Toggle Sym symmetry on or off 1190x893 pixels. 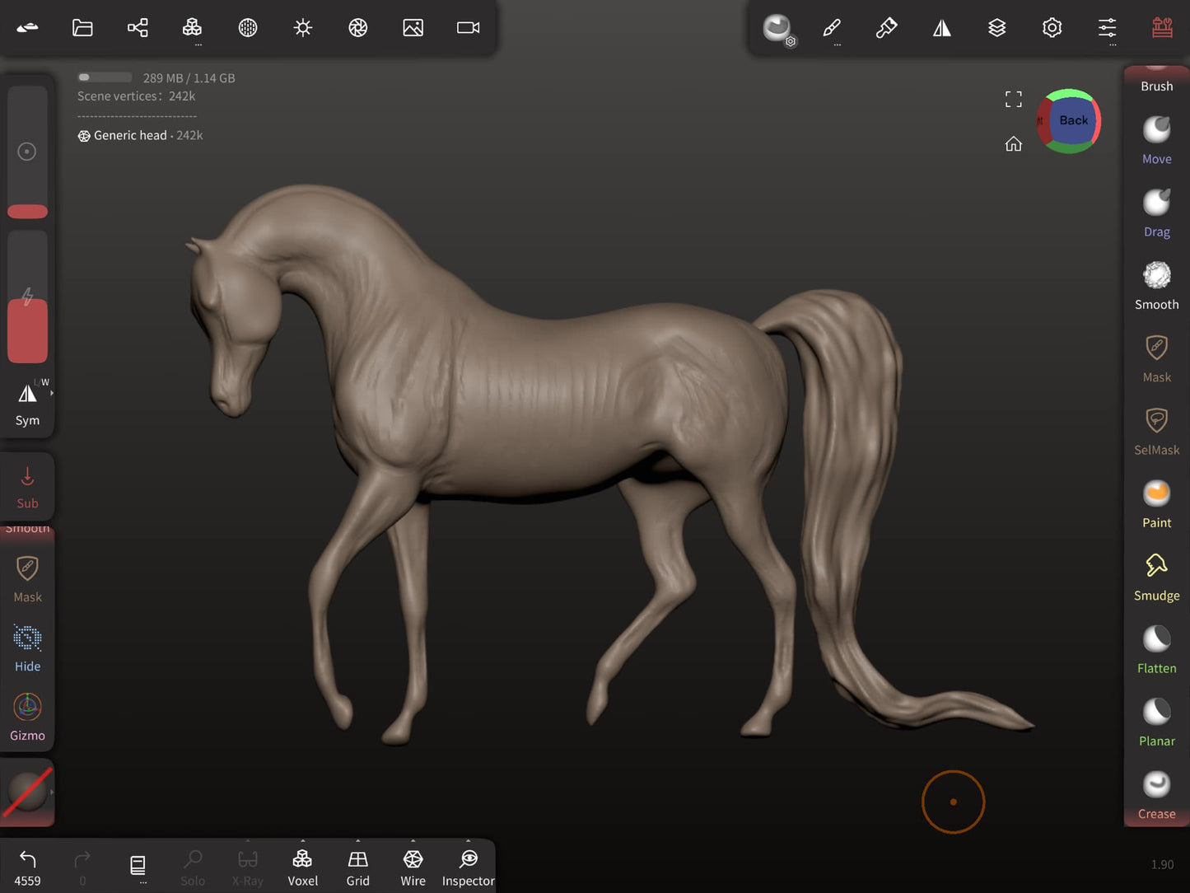click(27, 403)
